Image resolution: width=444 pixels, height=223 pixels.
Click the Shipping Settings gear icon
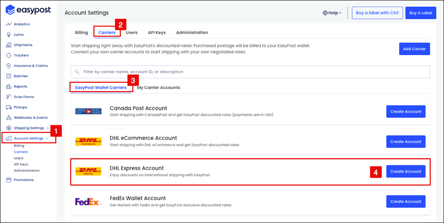[x=8, y=128]
